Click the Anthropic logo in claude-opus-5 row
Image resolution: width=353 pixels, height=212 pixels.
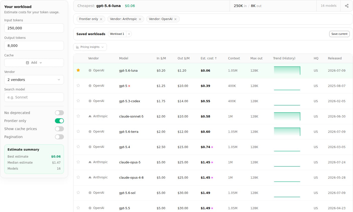coord(90,162)
